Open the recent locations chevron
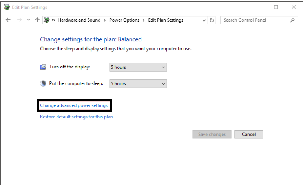 29,20
